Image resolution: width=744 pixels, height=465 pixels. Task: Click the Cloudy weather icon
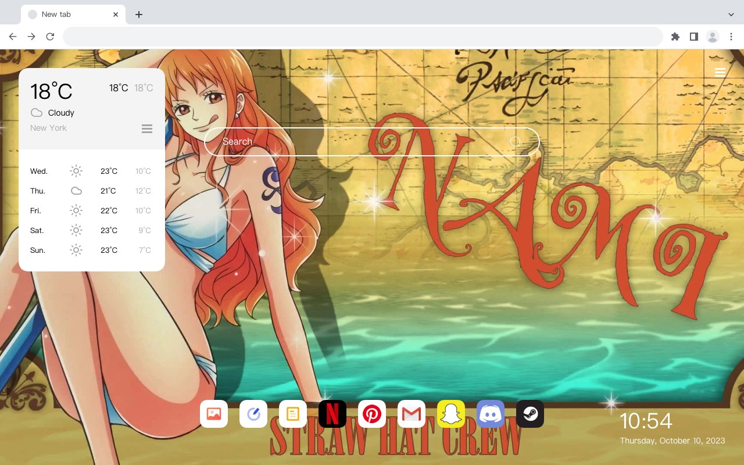click(37, 113)
